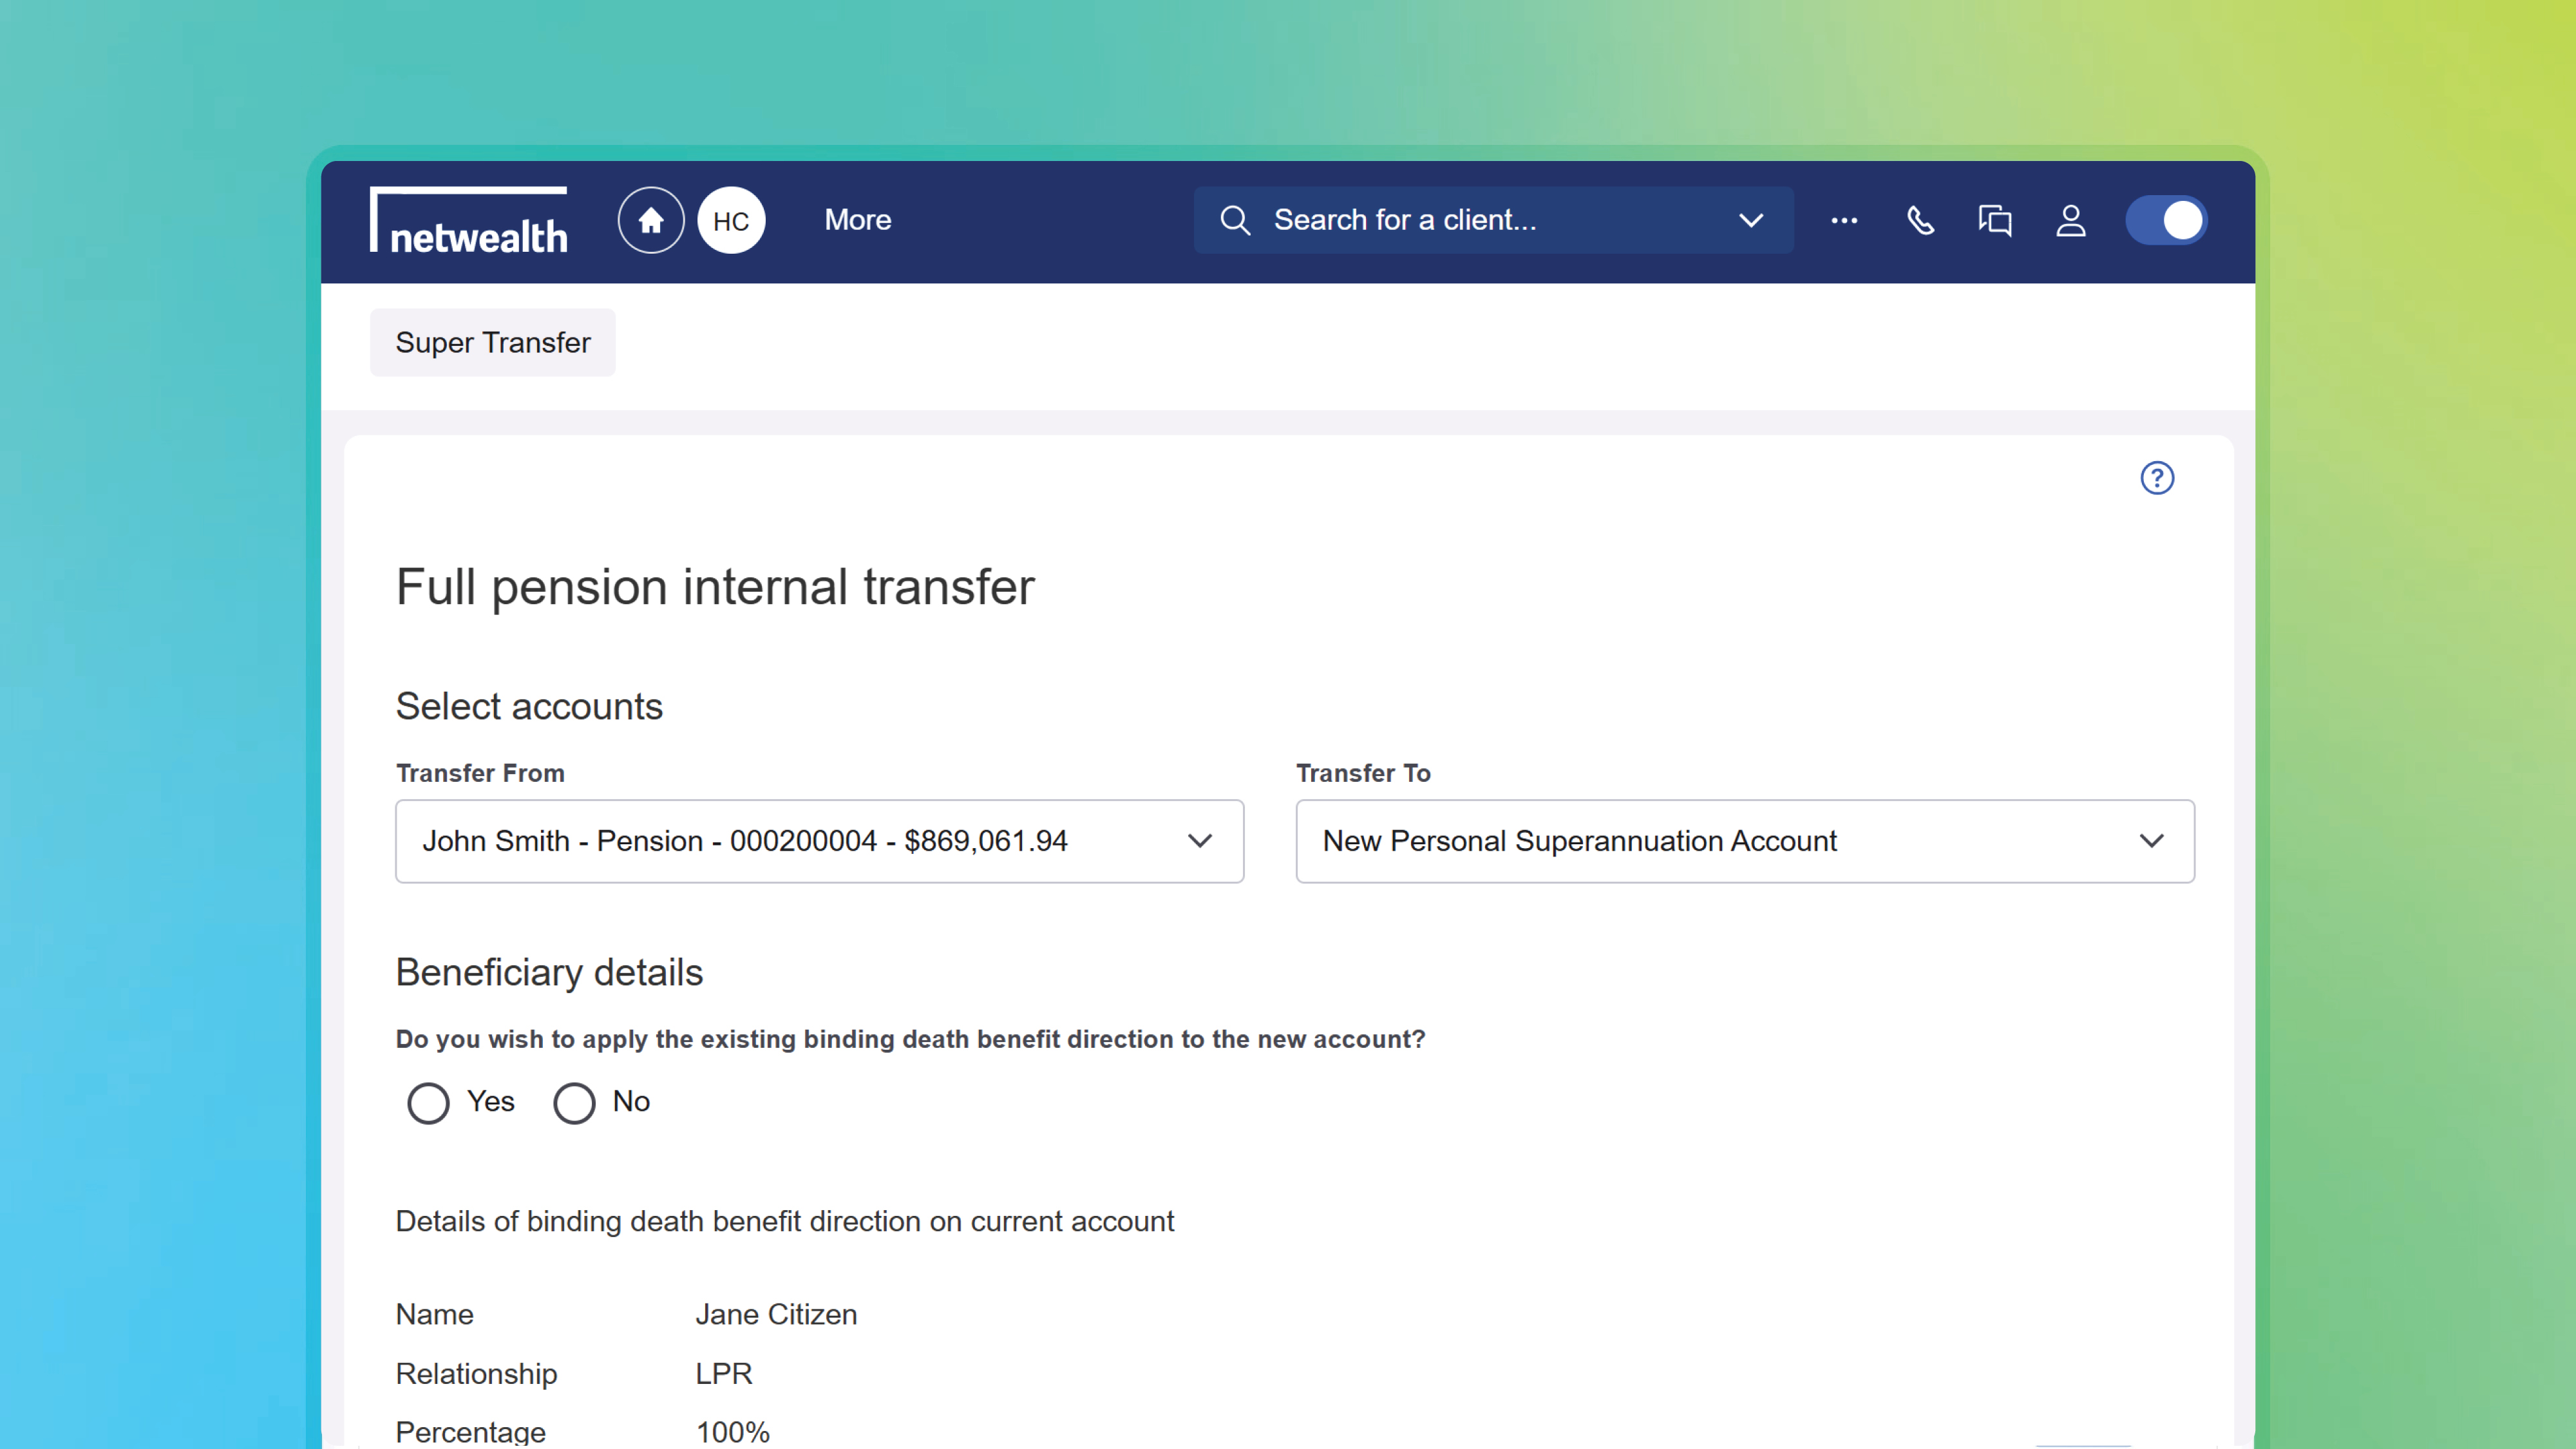Image resolution: width=2576 pixels, height=1449 pixels.
Task: Open the Transfer To account dropdown
Action: 1745,841
